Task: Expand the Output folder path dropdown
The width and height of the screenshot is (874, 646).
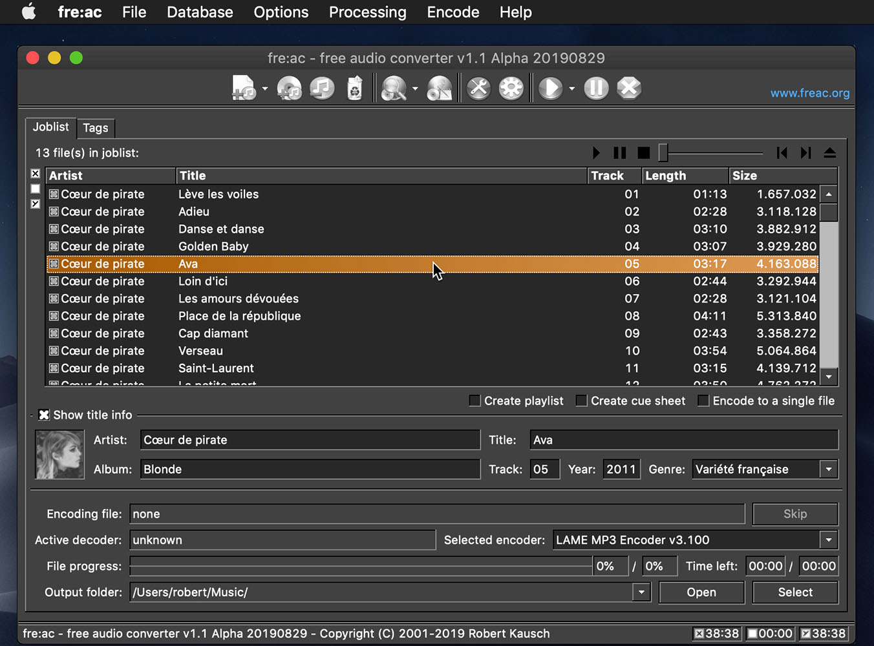Action: [641, 592]
